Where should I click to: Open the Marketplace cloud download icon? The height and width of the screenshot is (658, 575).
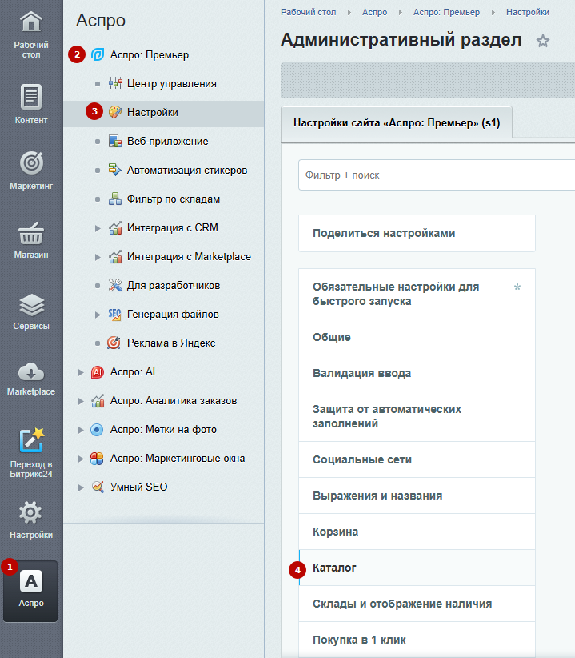[31, 371]
